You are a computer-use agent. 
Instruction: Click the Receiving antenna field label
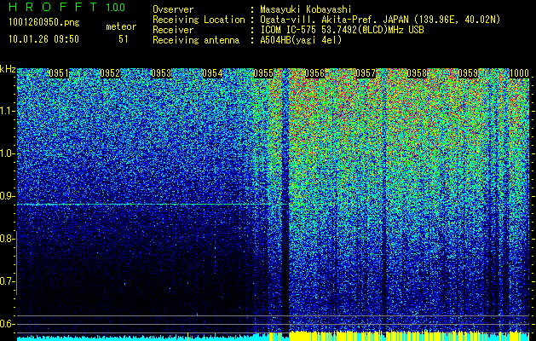[196, 40]
